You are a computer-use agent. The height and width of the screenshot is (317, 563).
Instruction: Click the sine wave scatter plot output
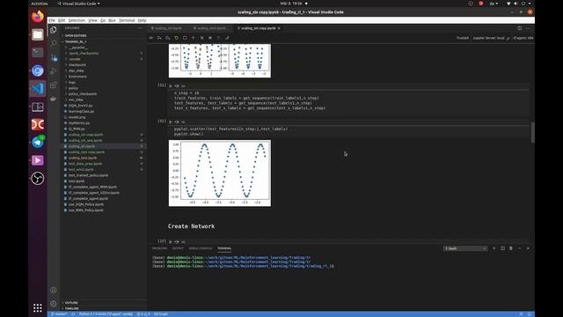[x=220, y=173]
